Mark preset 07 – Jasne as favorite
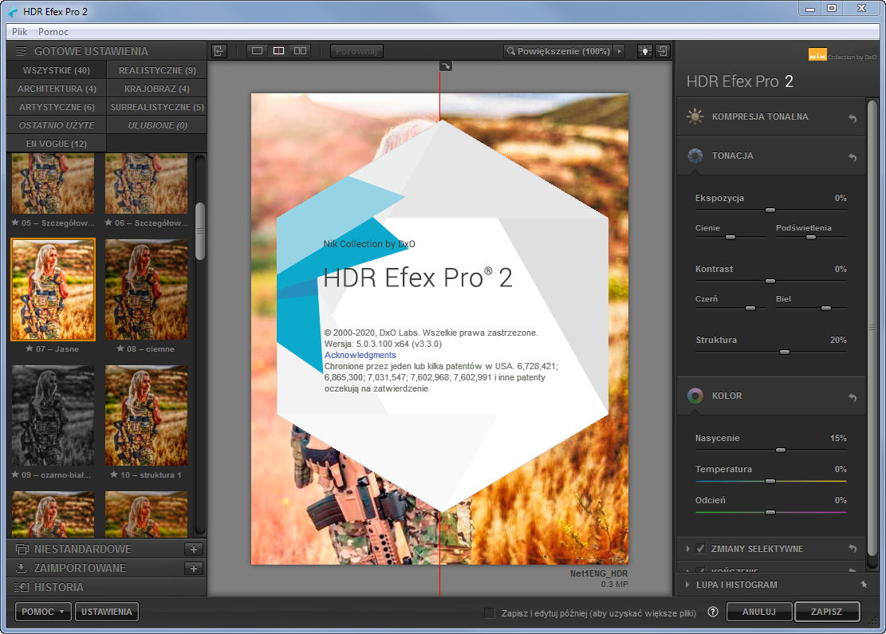The image size is (886, 634). click(x=30, y=349)
